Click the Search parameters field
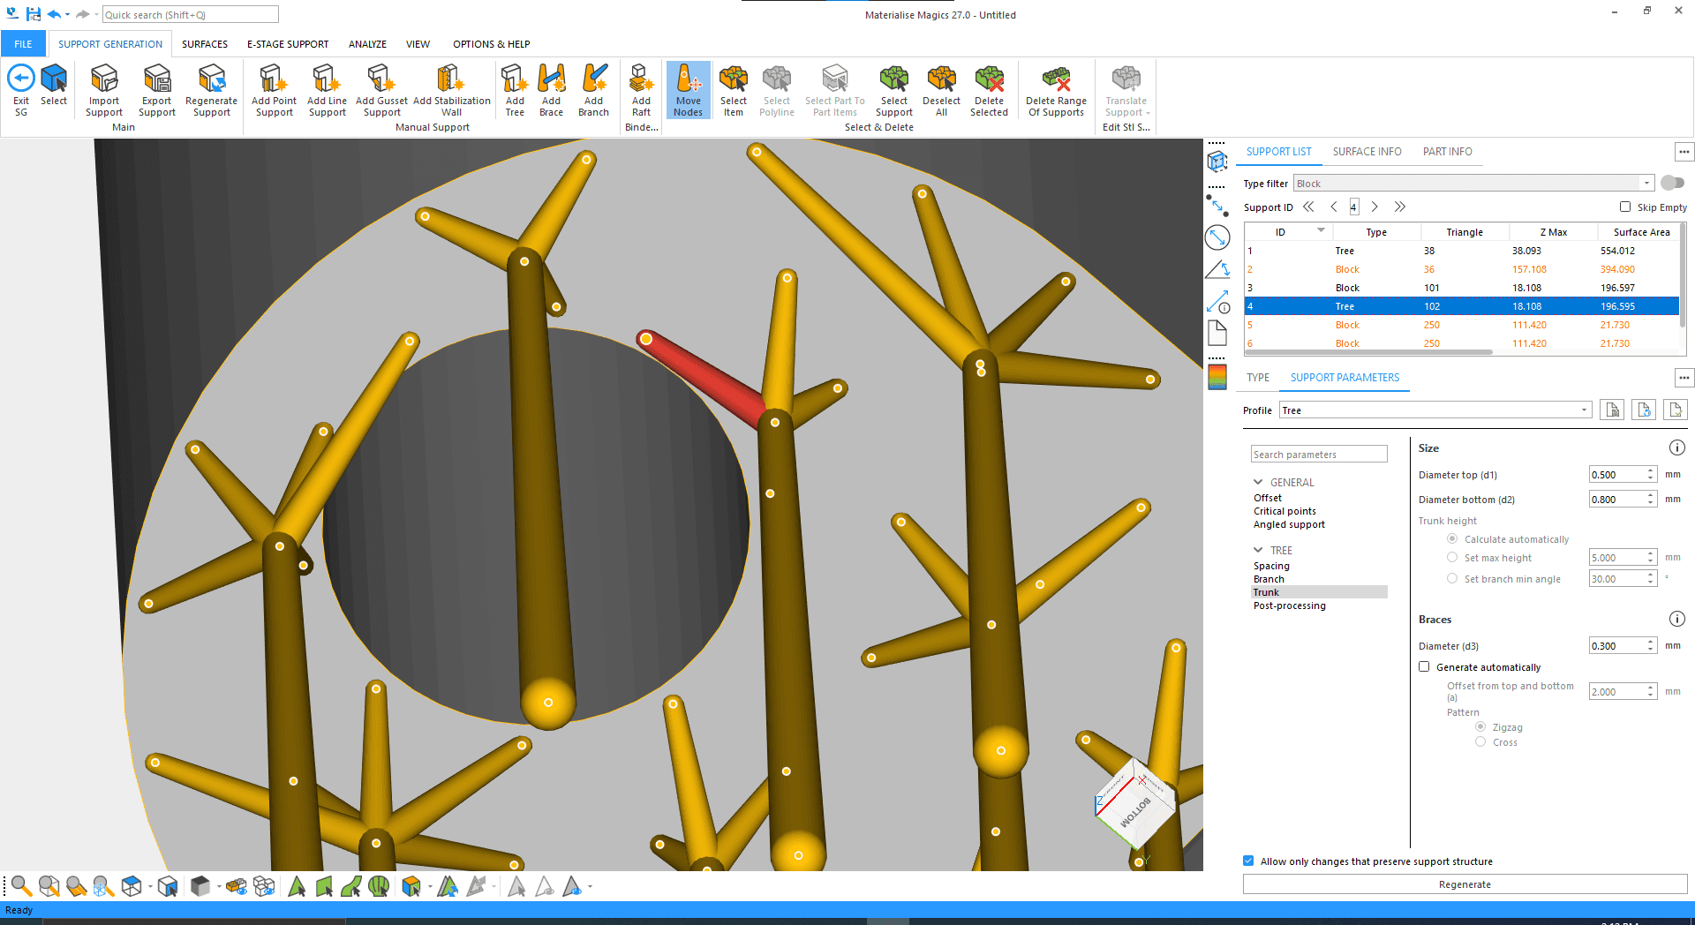1695x925 pixels. [1319, 454]
